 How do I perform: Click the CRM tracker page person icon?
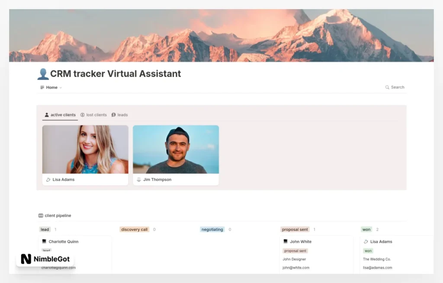43,73
